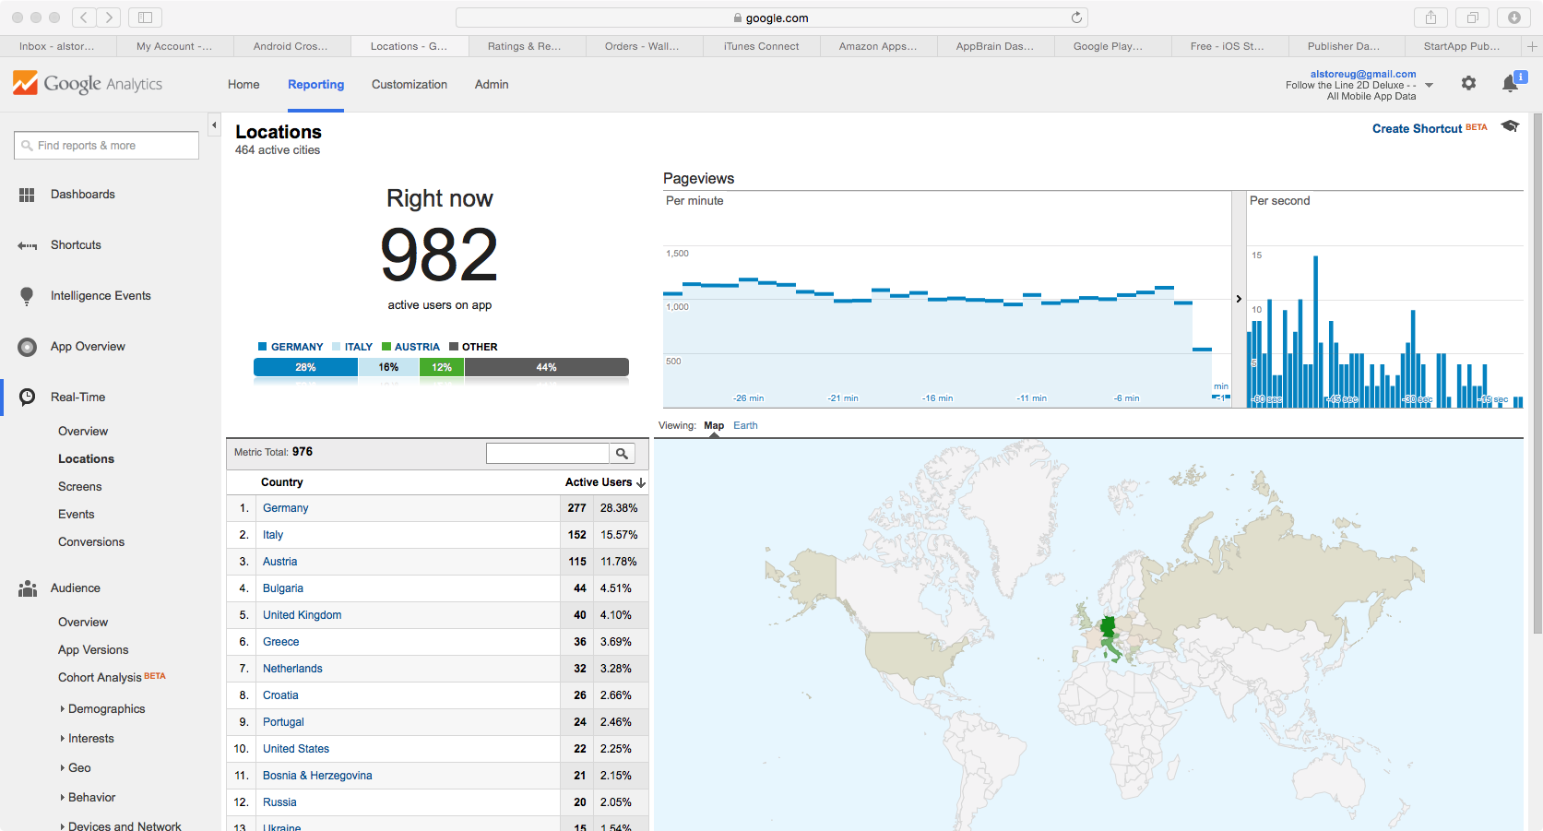Open the Germany country link

click(x=286, y=508)
